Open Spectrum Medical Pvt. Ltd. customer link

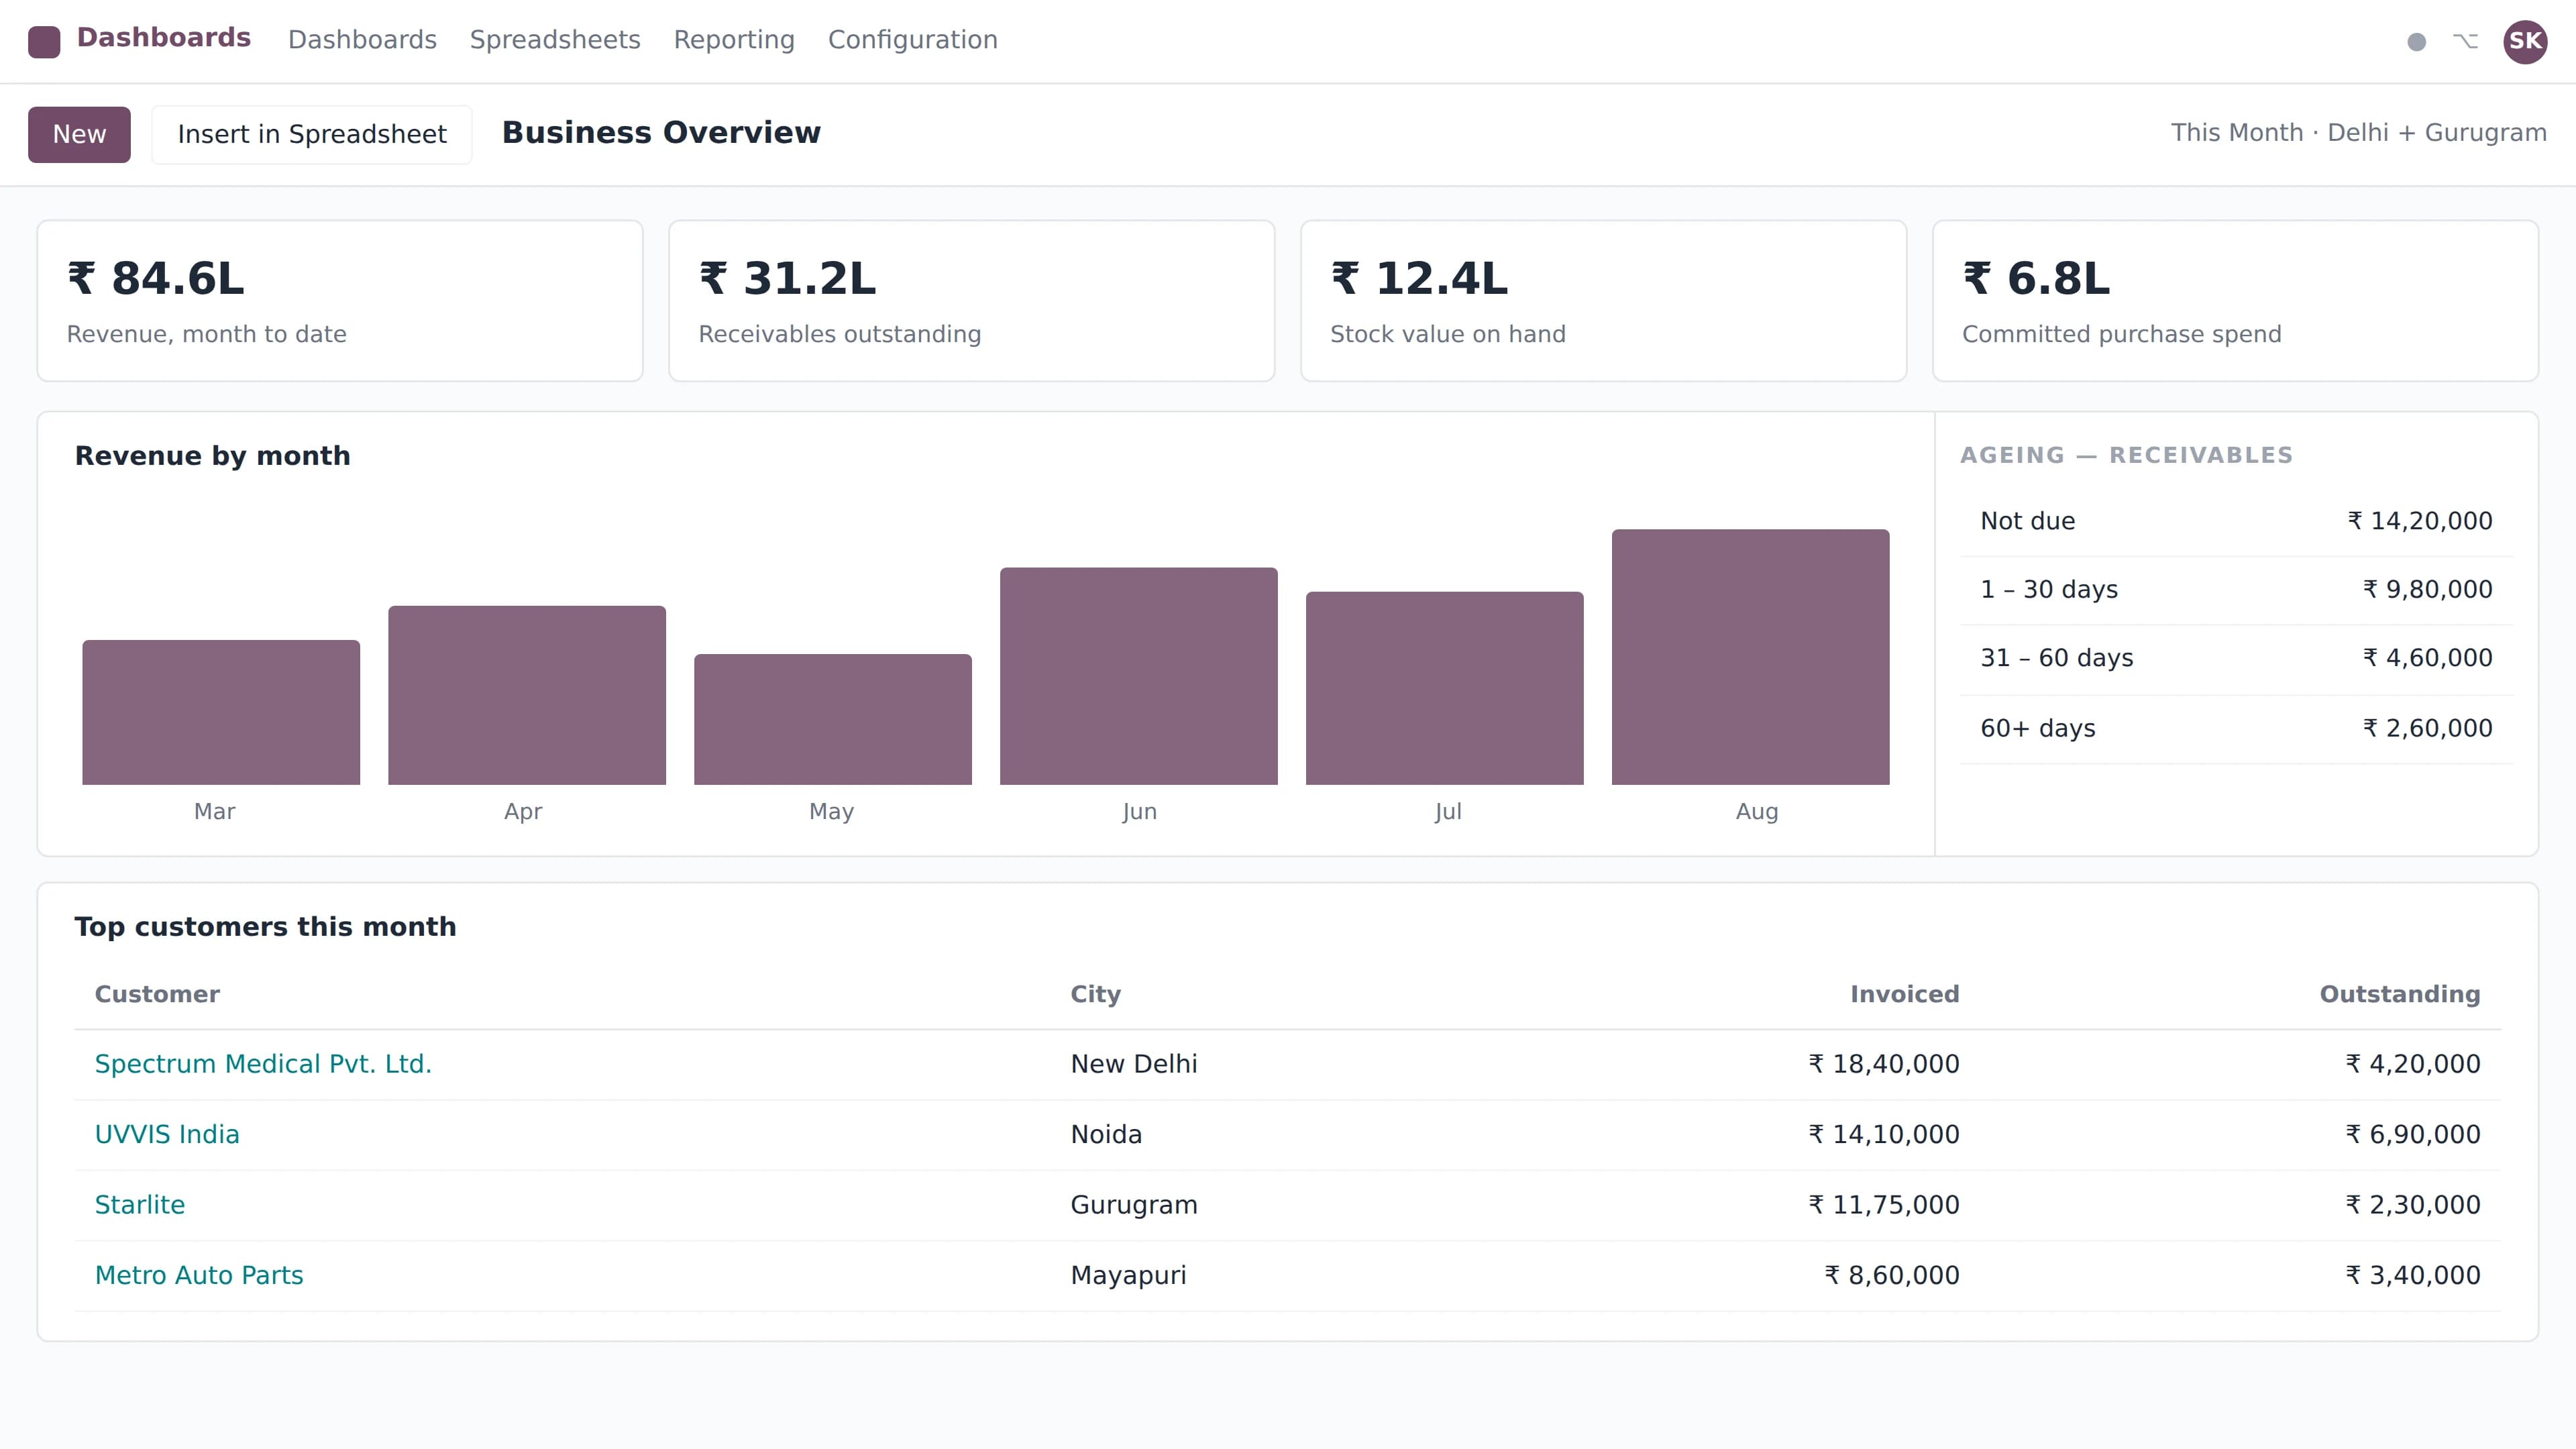[263, 1064]
